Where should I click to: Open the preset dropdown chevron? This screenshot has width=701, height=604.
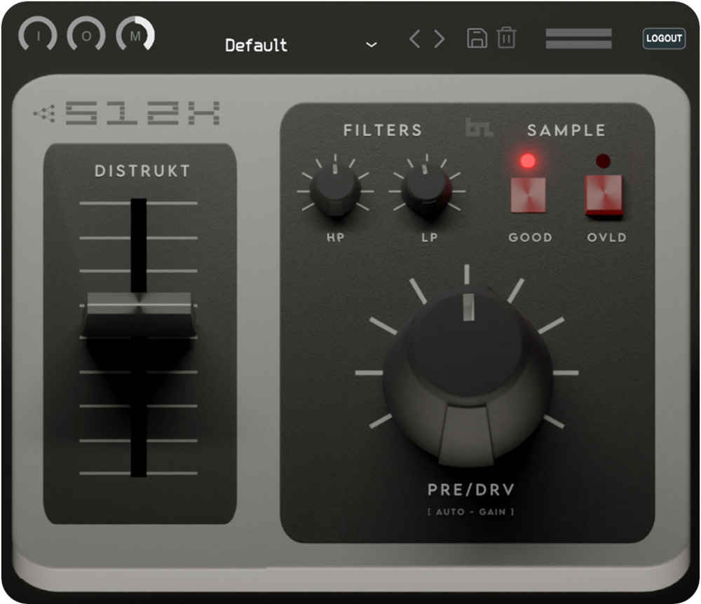coord(372,45)
